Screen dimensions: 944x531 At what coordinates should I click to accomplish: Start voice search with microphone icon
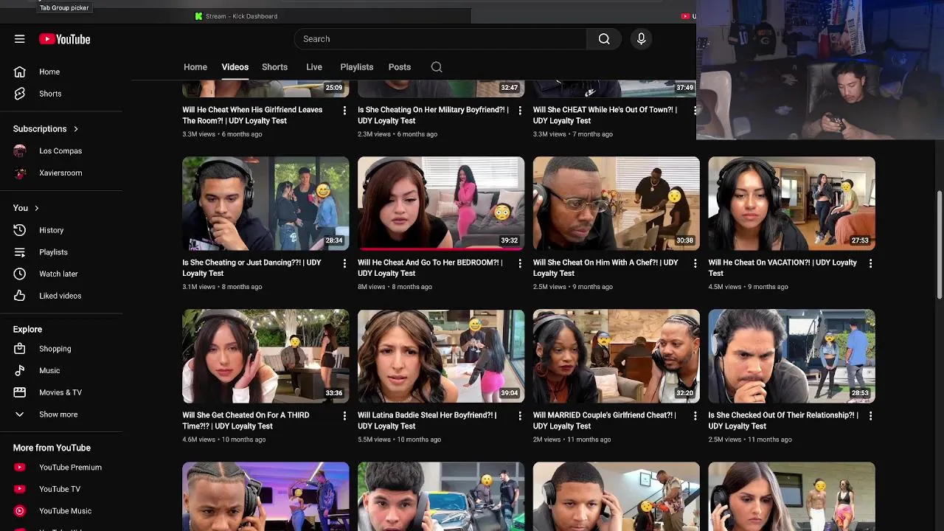[x=641, y=39]
